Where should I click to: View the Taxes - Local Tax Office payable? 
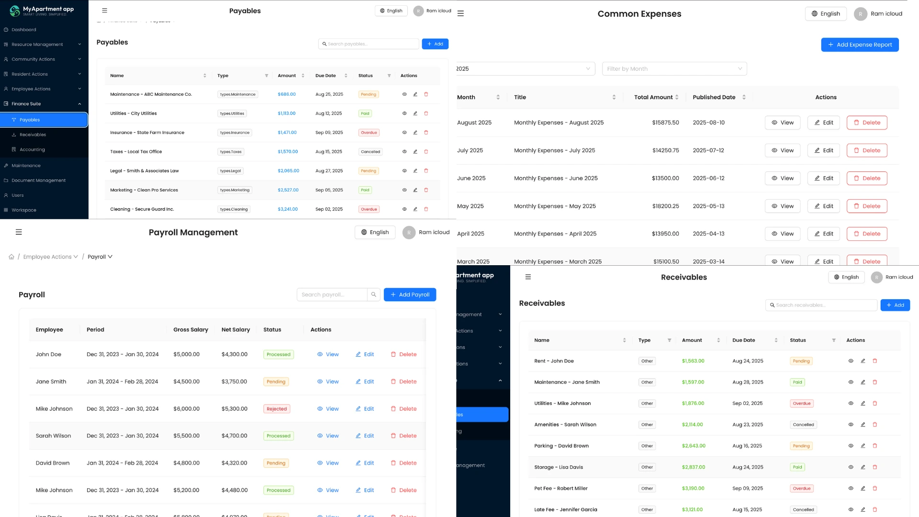404,152
